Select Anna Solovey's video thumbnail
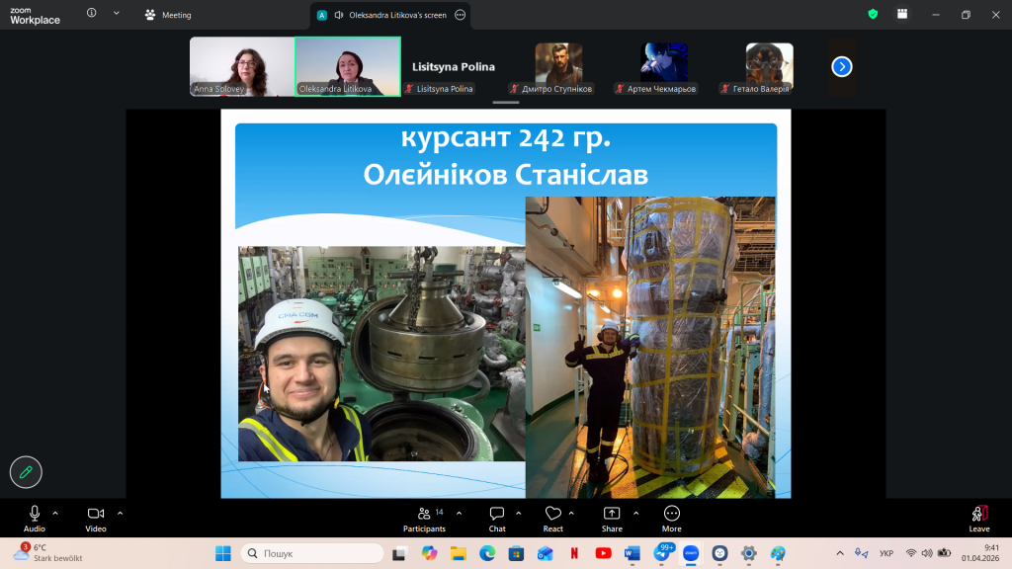The height and width of the screenshot is (569, 1012). click(241, 66)
